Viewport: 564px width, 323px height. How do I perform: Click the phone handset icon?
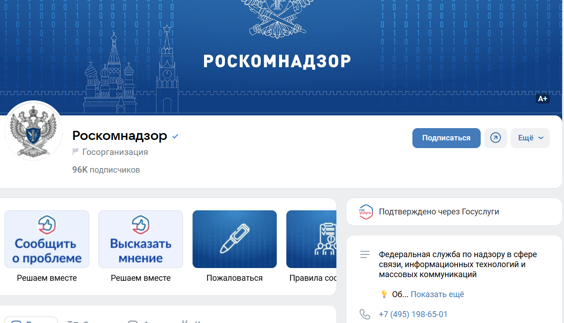point(365,314)
